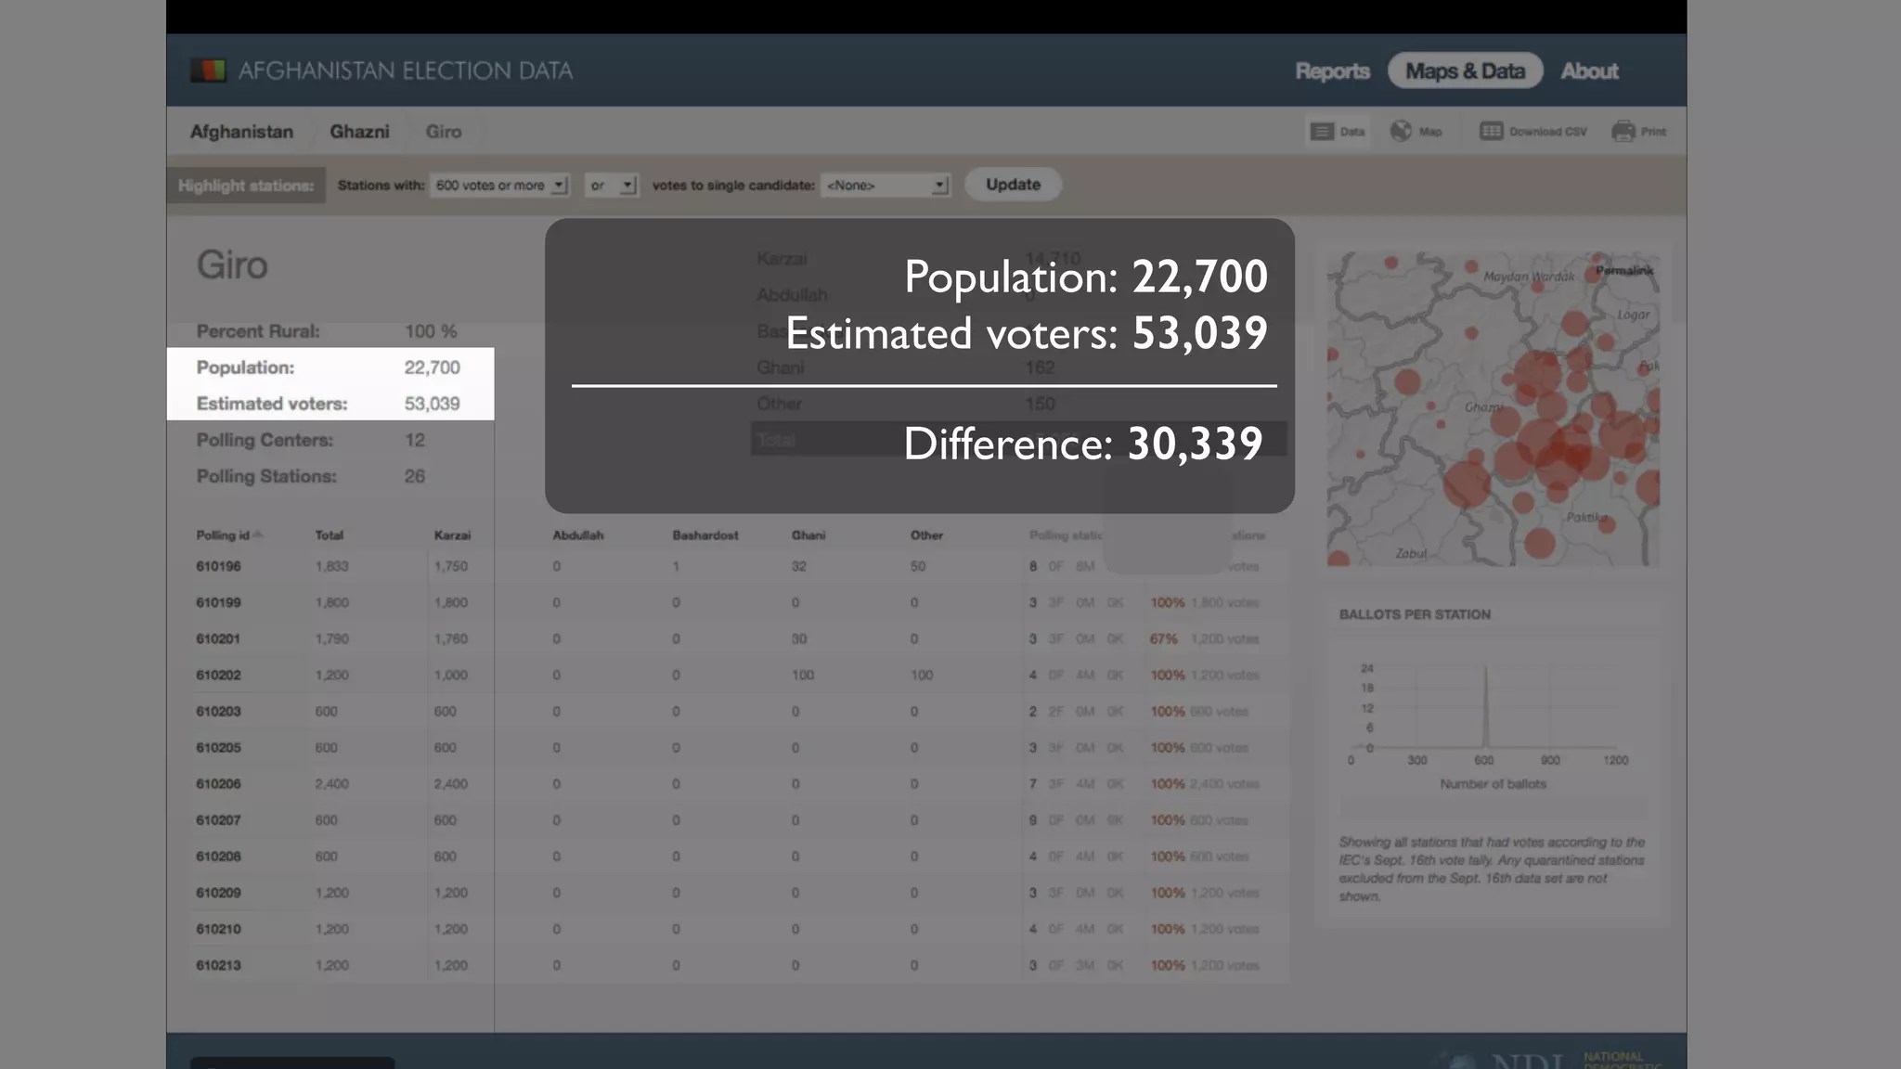1901x1069 pixels.
Task: Go to Ghazni breadcrumb
Action: pyautogui.click(x=359, y=132)
